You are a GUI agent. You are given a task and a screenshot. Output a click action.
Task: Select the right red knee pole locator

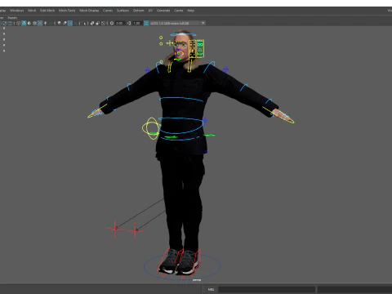point(135,231)
